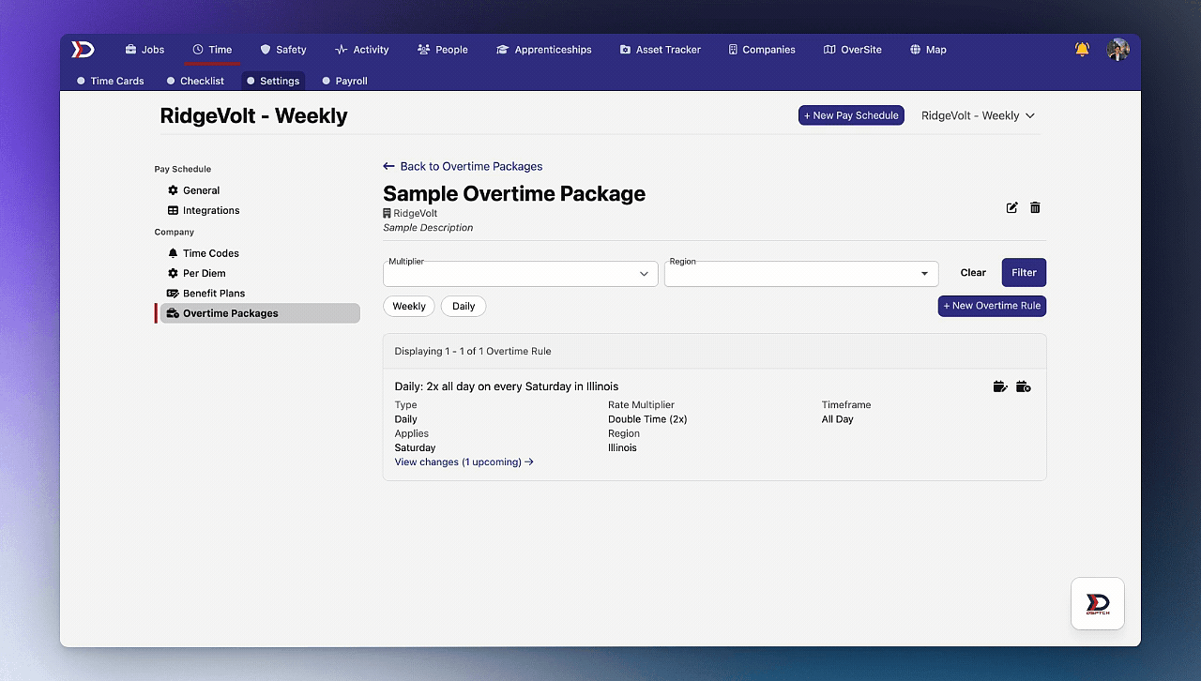The width and height of the screenshot is (1201, 681).
Task: Click the 'Saturday' applies value
Action: click(415, 447)
